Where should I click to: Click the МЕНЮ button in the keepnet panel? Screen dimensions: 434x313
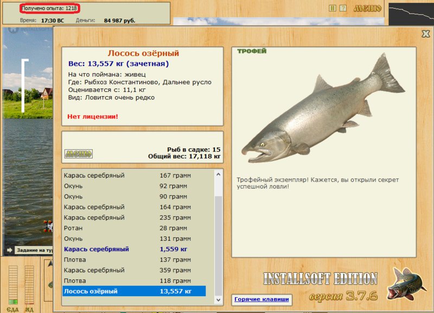pyautogui.click(x=79, y=154)
